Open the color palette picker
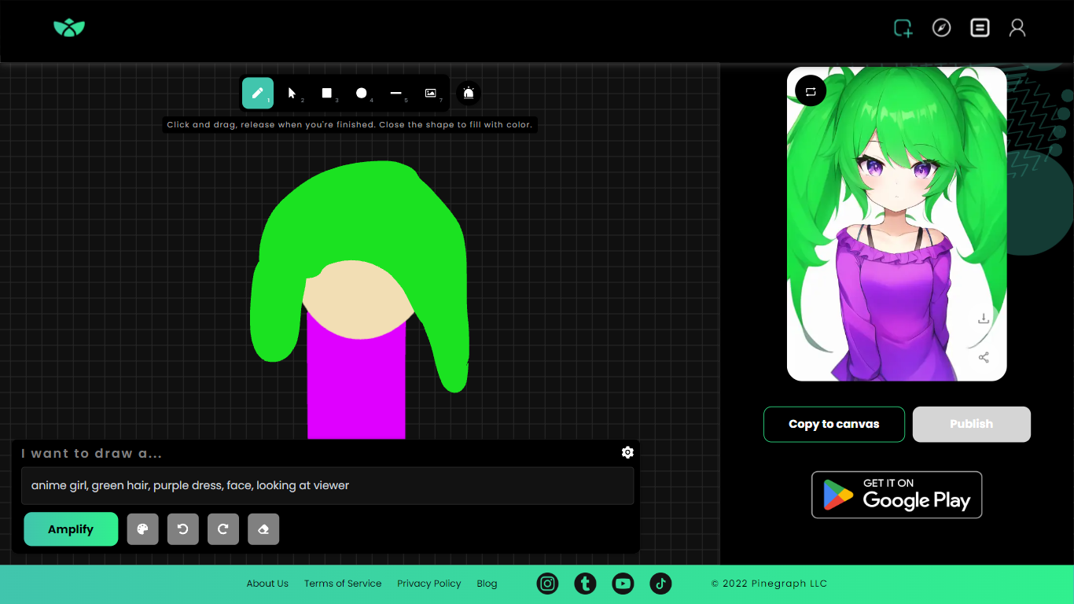The image size is (1074, 604). (x=143, y=529)
